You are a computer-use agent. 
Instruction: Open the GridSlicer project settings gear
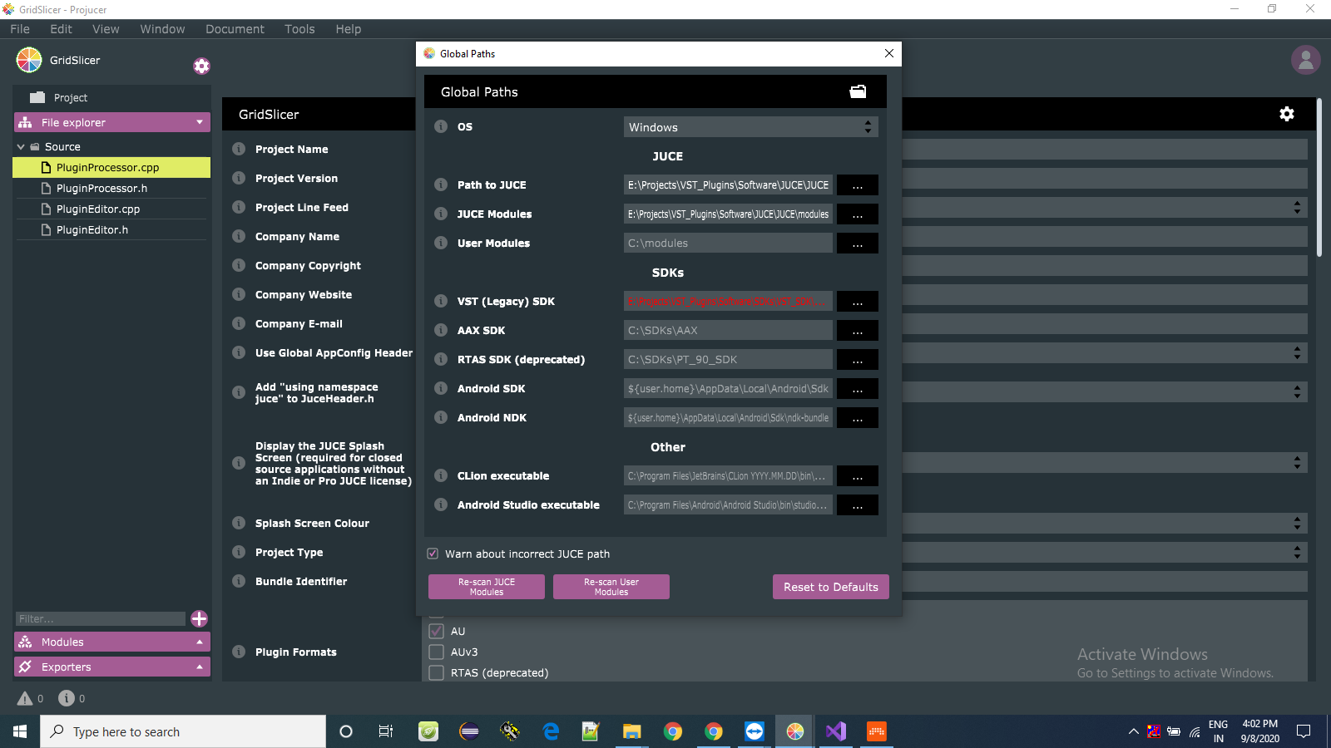click(201, 66)
